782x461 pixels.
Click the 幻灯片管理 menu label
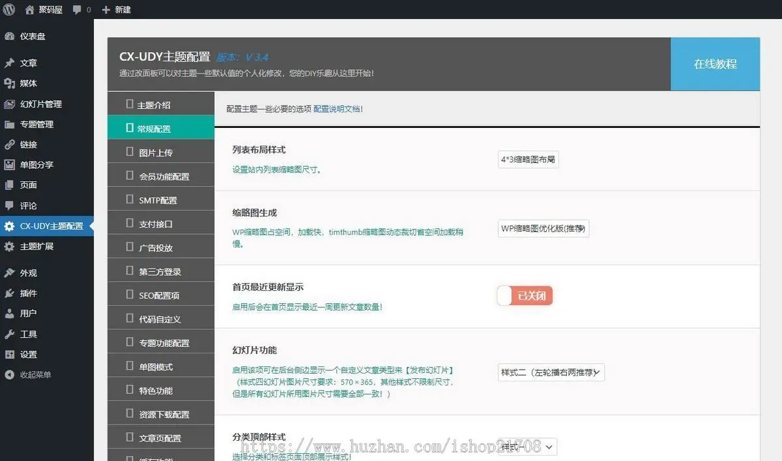point(41,104)
